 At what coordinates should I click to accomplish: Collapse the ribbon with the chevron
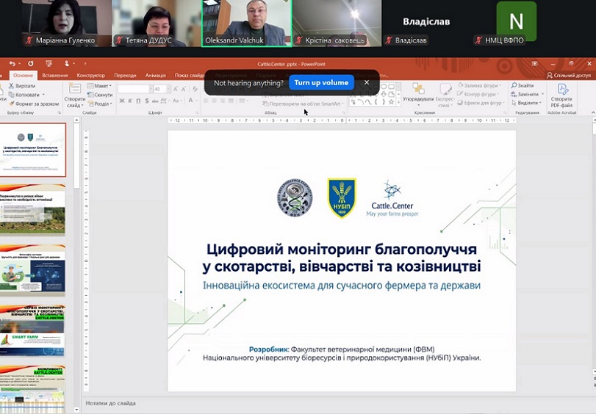pos(593,112)
